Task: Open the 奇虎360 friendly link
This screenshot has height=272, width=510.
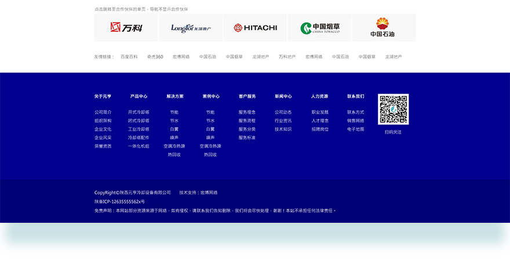Action: [155, 57]
